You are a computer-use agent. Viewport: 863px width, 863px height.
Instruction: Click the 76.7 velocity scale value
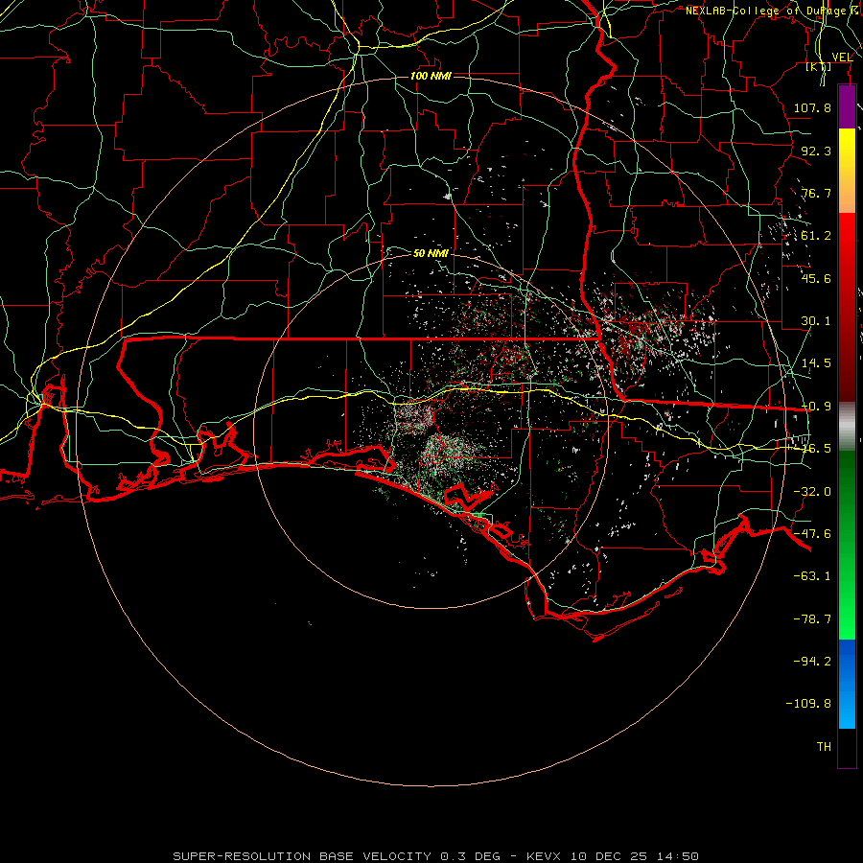tap(816, 193)
